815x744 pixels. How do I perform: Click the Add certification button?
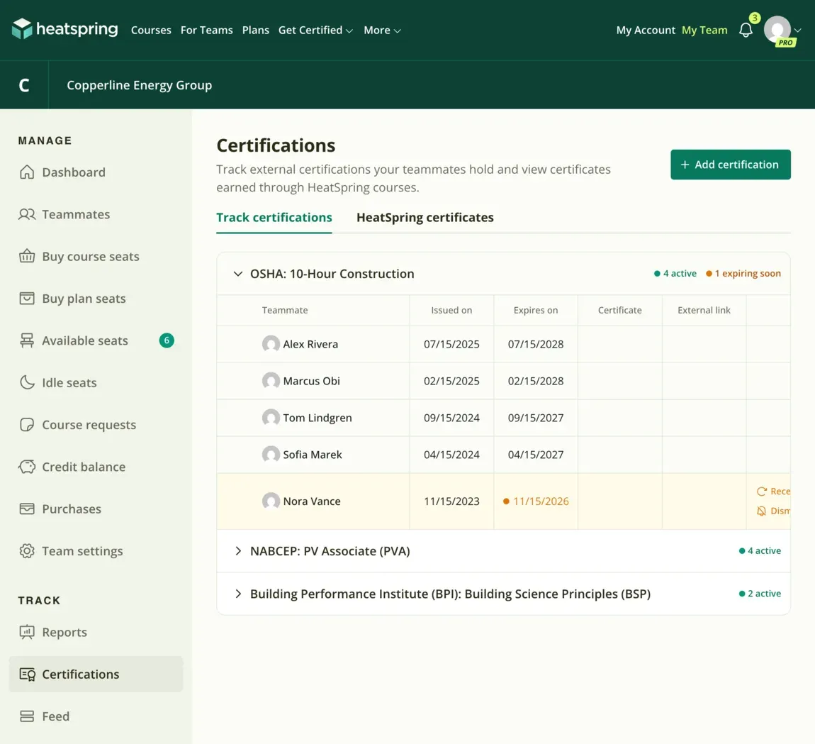point(730,165)
